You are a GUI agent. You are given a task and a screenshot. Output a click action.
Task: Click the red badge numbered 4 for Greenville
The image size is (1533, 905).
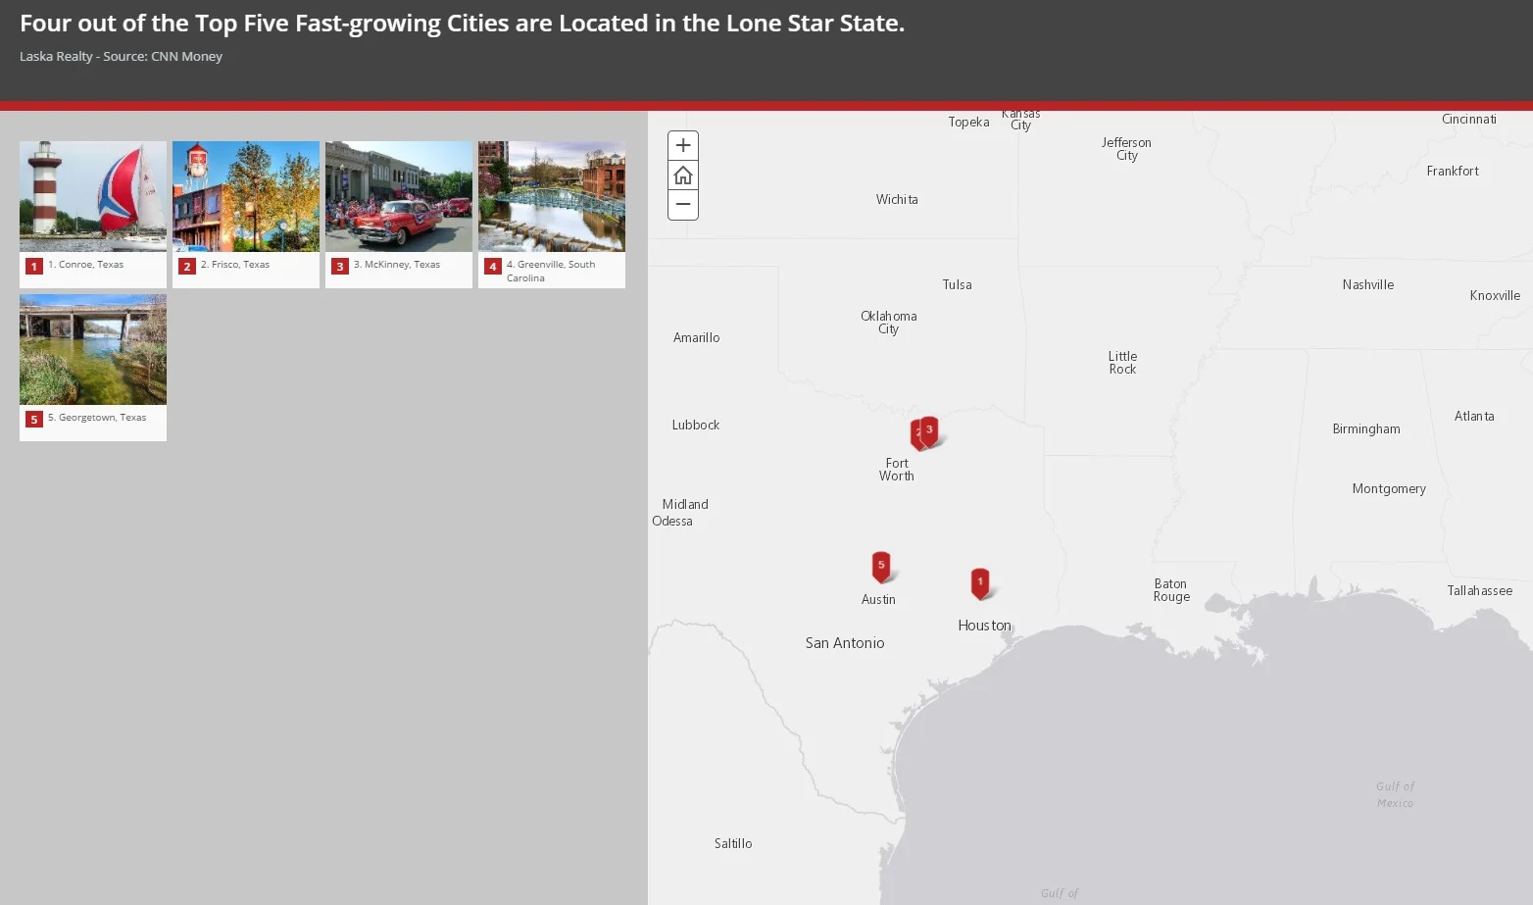[492, 266]
